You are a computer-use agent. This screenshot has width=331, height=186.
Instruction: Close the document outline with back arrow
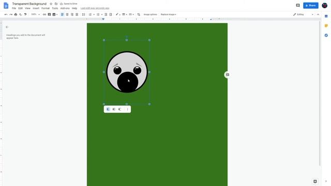point(7,27)
